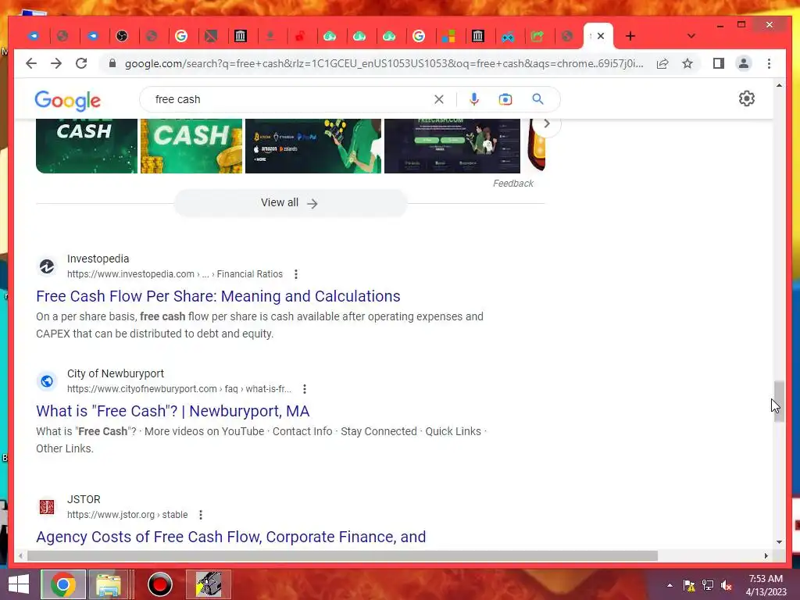Open the City of Newburyport globe favicon

[x=47, y=381]
